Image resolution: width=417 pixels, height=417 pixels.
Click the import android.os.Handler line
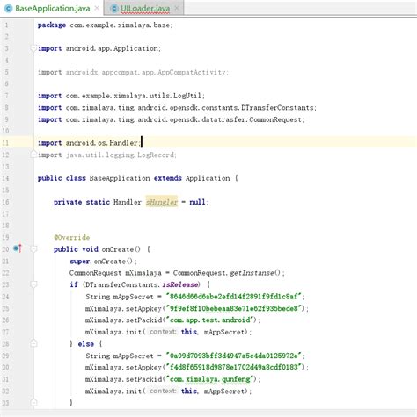coord(89,143)
